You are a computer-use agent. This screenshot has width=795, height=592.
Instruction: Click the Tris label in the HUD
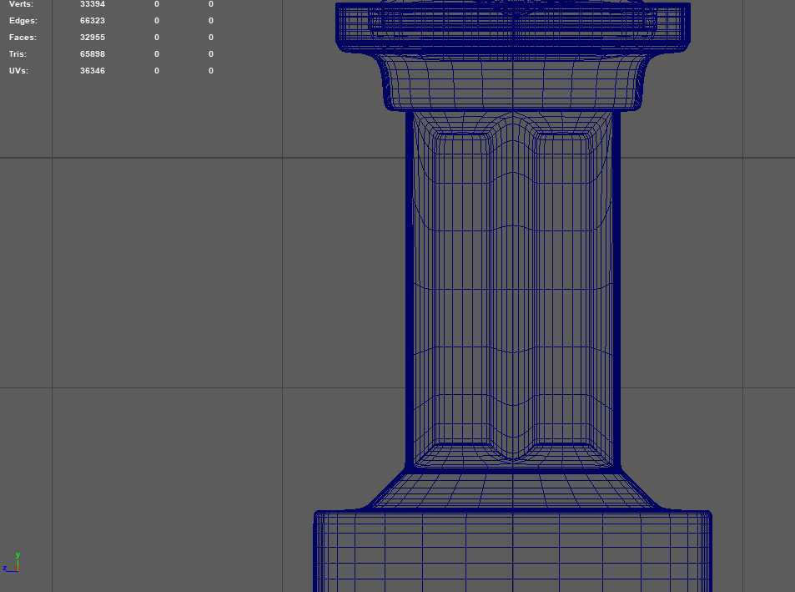tap(18, 54)
